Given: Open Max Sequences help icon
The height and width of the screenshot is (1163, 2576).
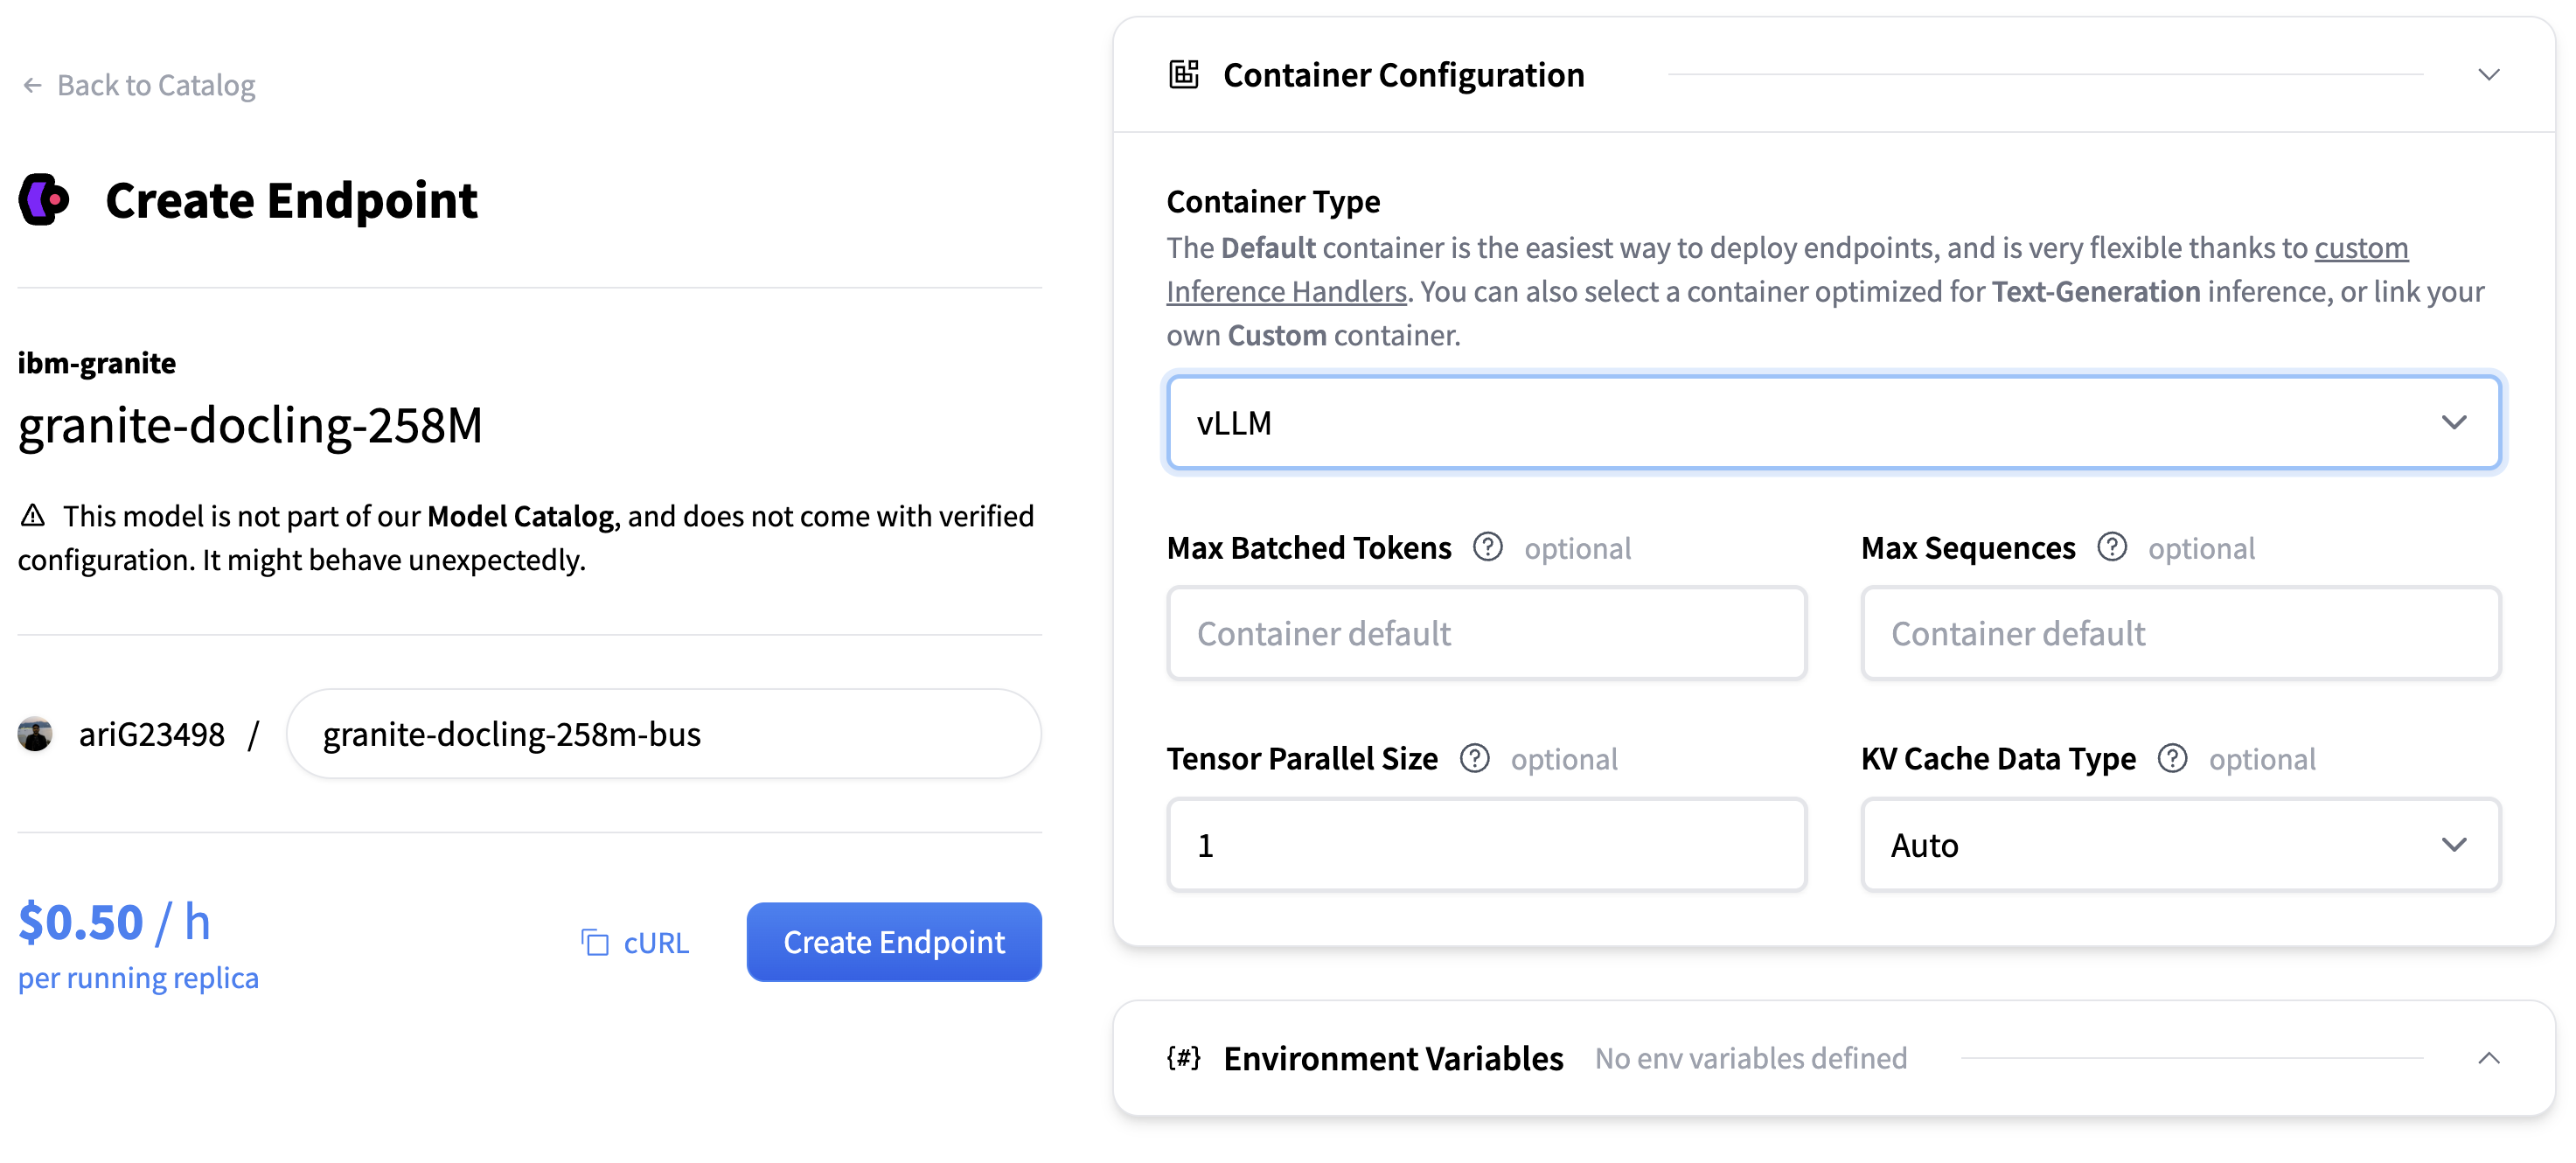Looking at the screenshot, I should (2111, 548).
